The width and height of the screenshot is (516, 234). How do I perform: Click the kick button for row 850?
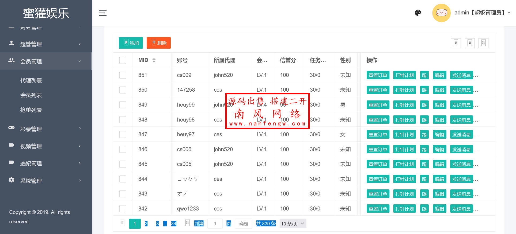click(424, 90)
